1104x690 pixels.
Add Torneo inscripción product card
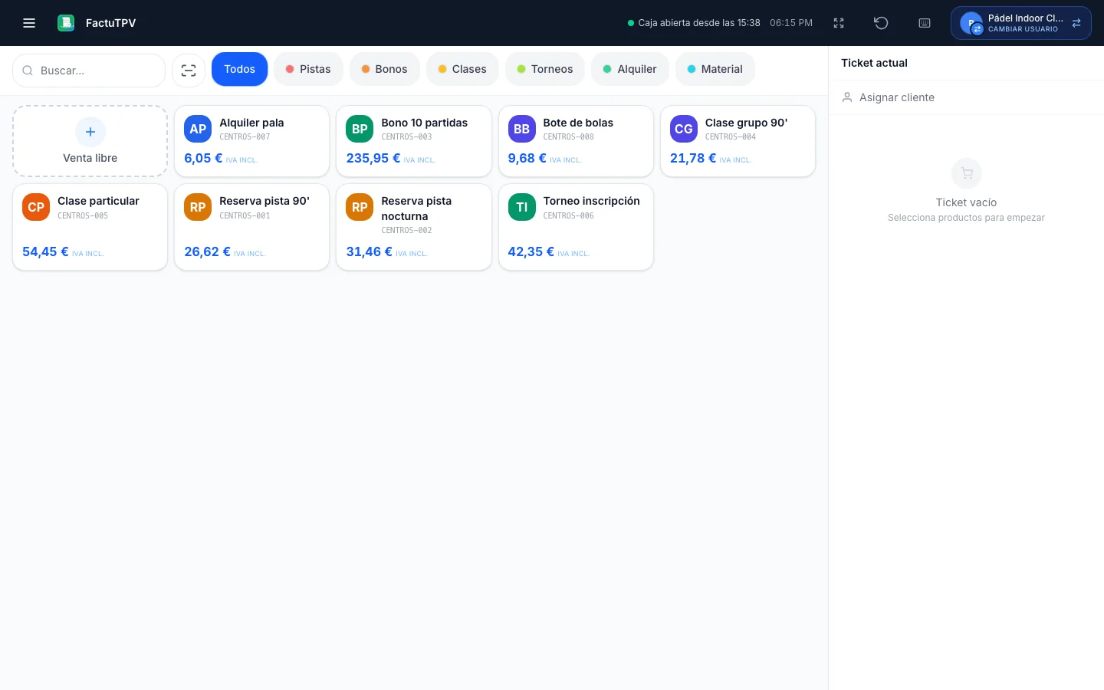pos(576,227)
